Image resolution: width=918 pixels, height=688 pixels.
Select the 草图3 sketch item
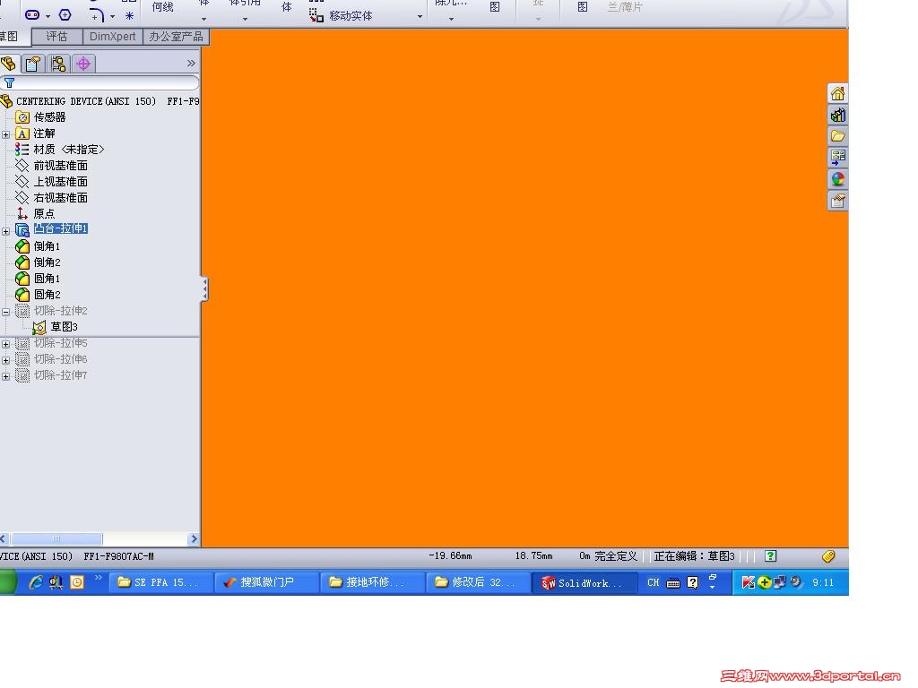coord(56,327)
